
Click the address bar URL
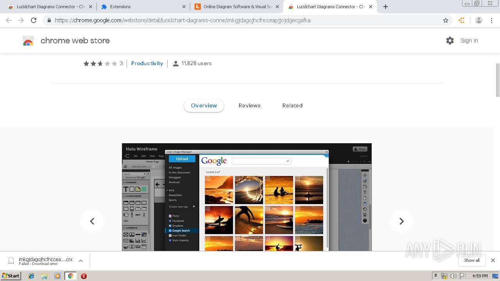[x=183, y=20]
